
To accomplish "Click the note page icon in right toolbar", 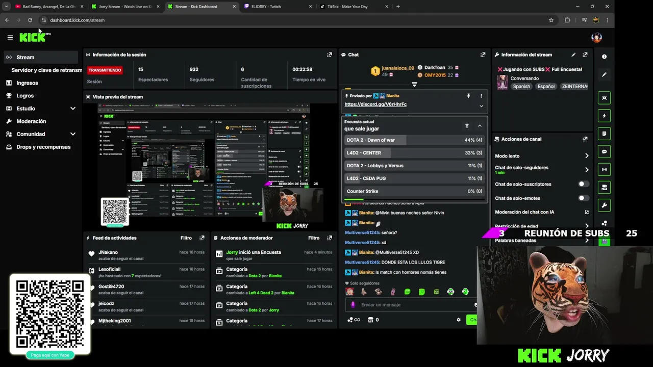I will [x=604, y=134].
